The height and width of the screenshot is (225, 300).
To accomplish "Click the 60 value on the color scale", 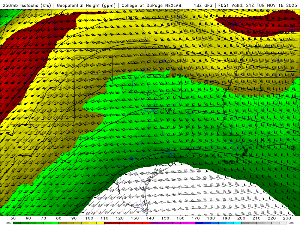I will [28, 218].
